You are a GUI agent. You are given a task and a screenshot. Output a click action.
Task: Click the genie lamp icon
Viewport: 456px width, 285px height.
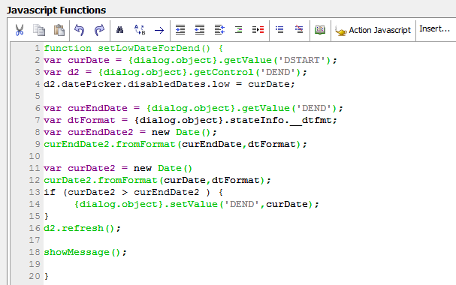click(x=341, y=31)
